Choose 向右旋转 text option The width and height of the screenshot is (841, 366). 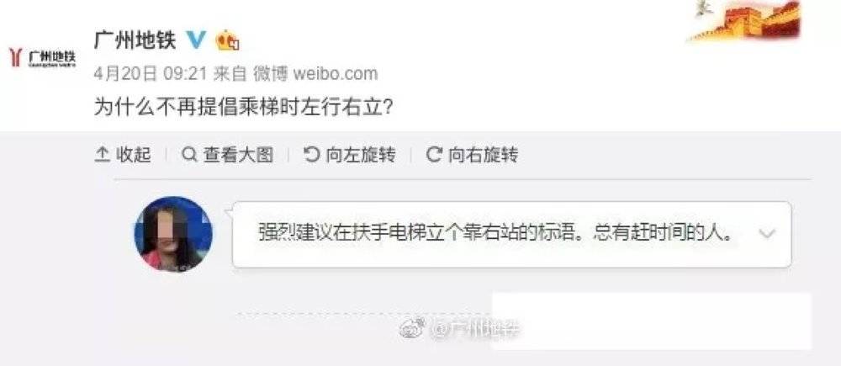(483, 155)
